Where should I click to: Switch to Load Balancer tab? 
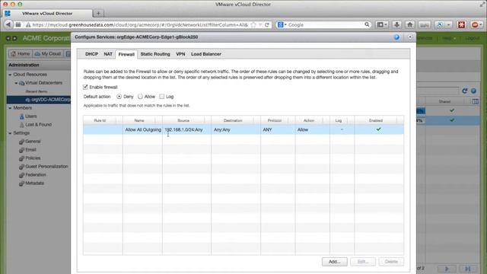click(206, 54)
